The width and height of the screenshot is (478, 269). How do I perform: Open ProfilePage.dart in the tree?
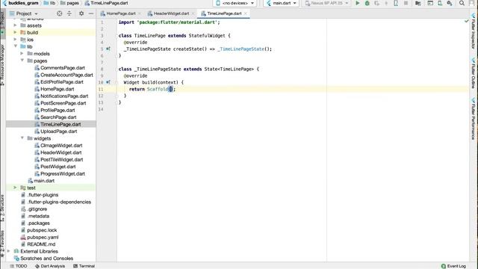point(58,110)
